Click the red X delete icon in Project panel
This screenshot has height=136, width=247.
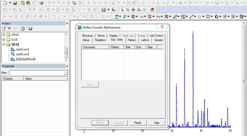tap(10, 28)
